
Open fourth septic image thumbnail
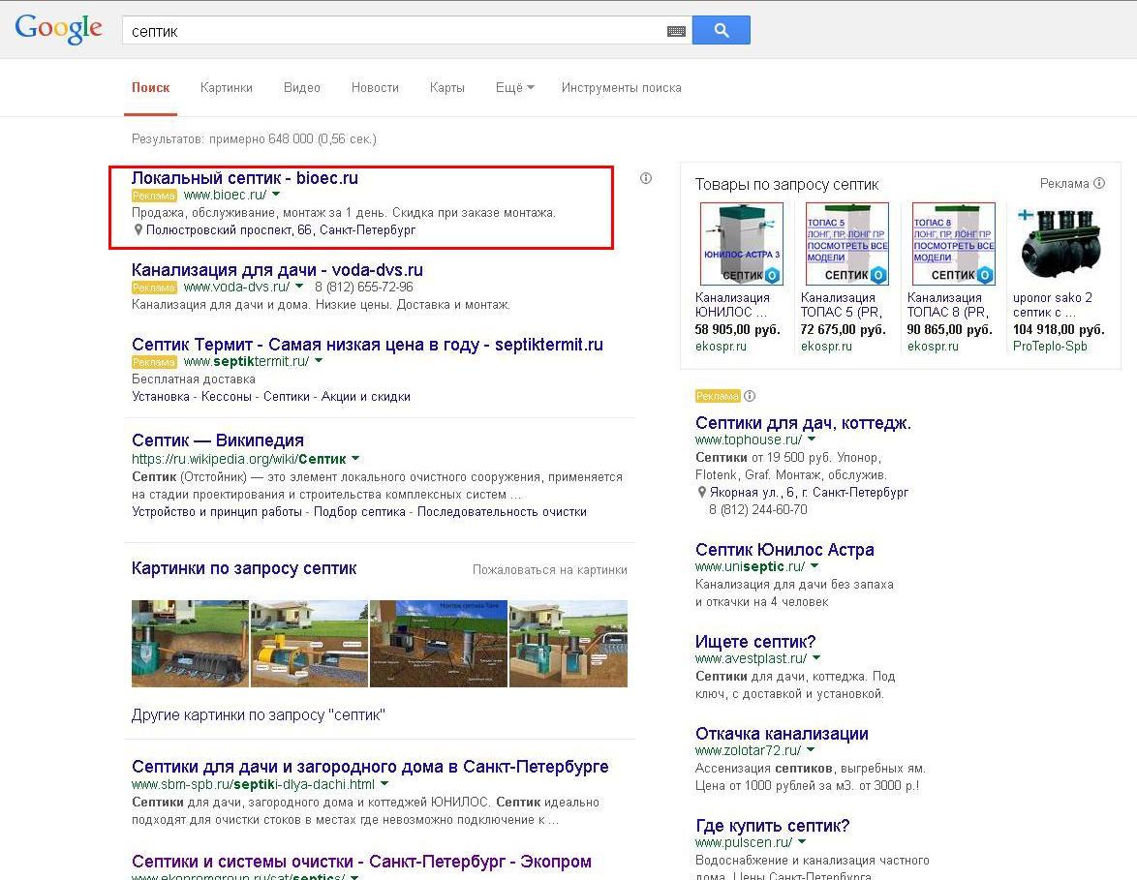[x=568, y=644]
